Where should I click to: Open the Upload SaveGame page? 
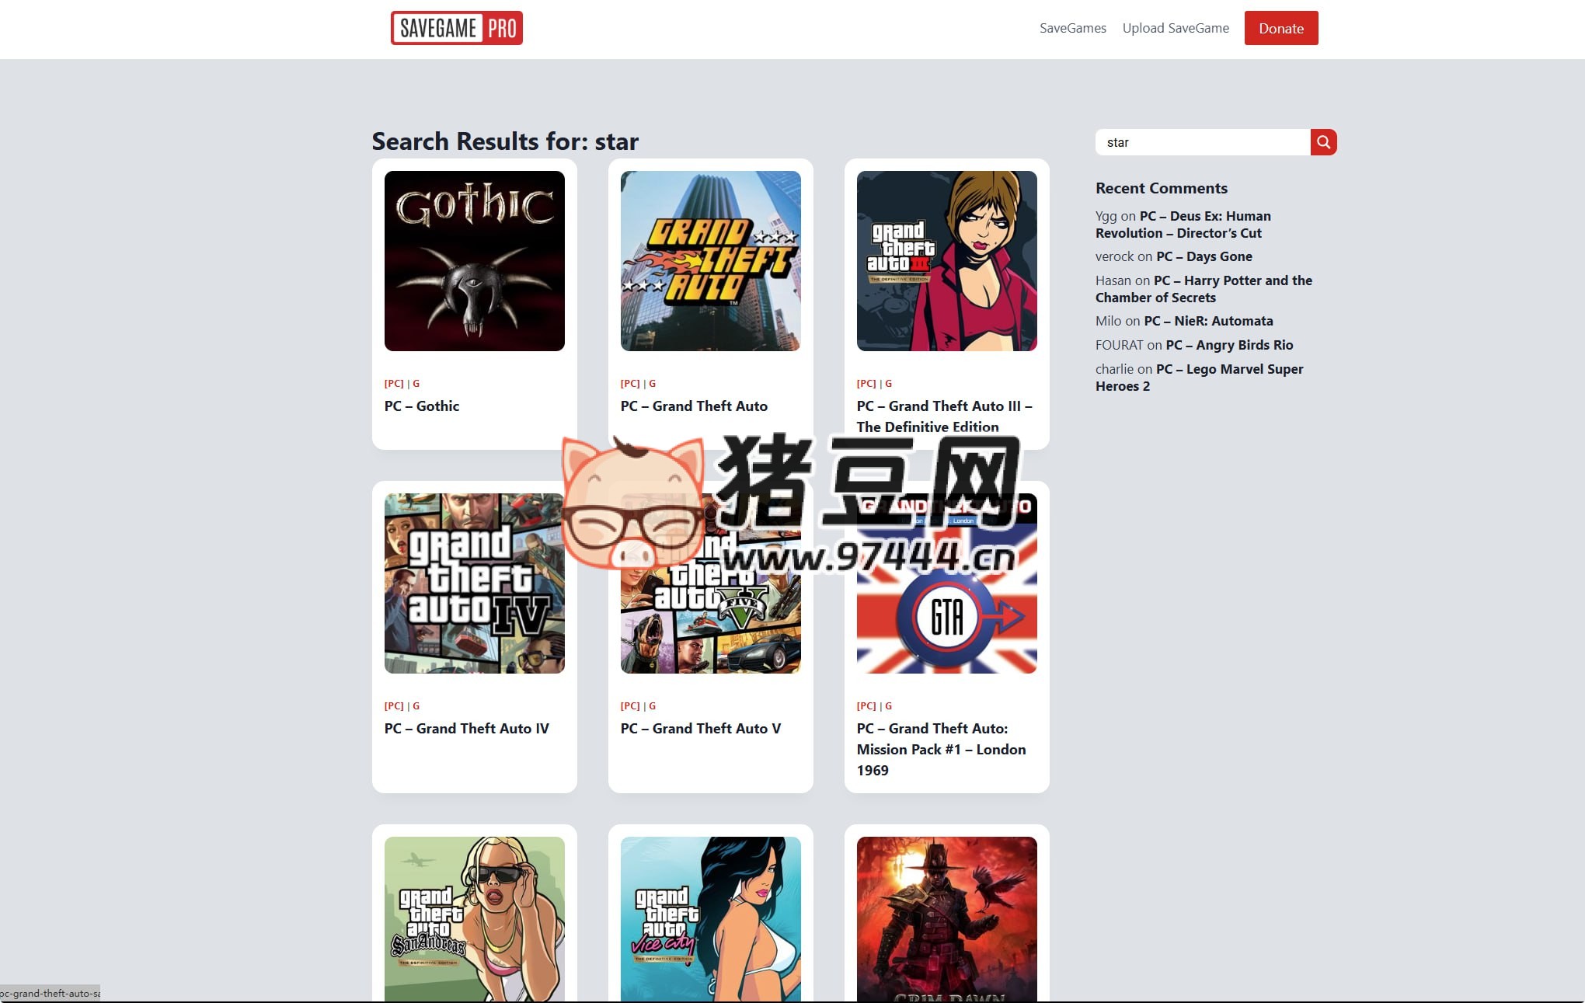point(1176,28)
